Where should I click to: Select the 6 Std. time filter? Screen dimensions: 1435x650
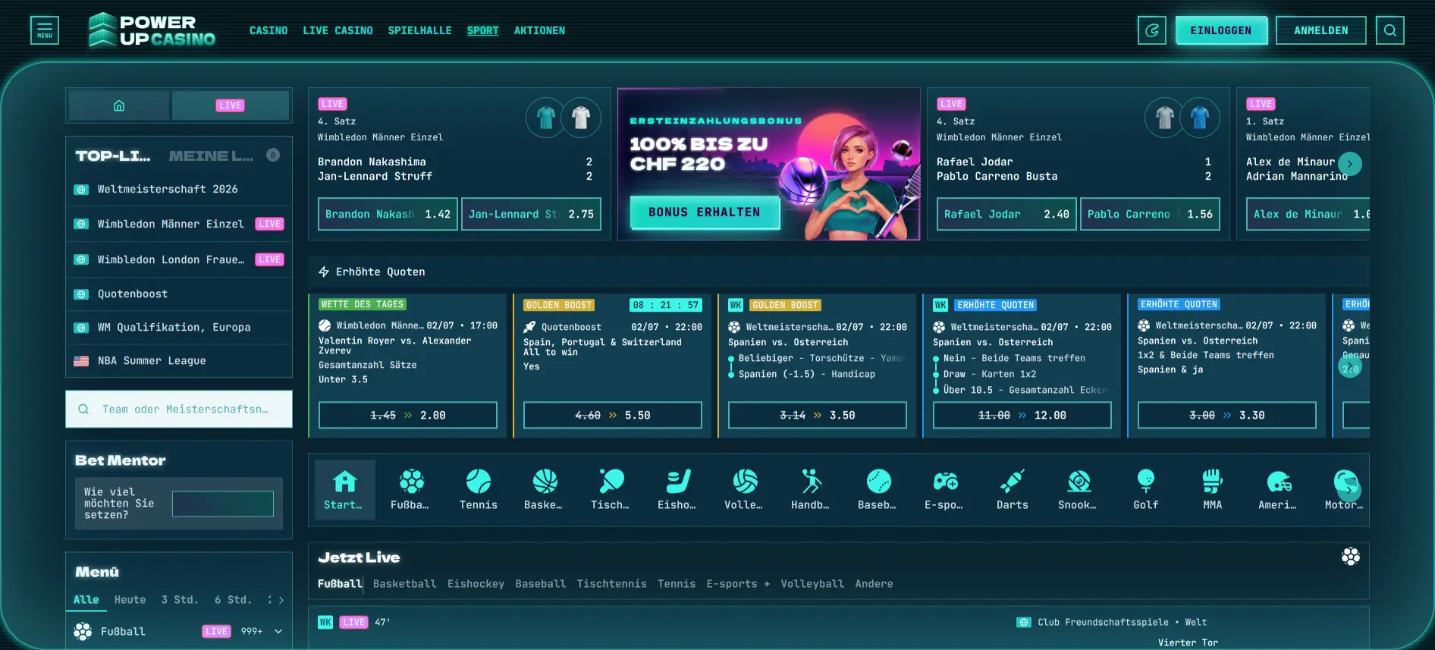click(x=233, y=600)
